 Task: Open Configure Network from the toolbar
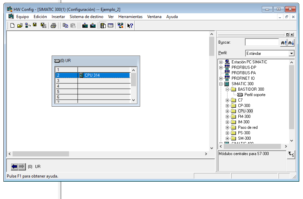click(x=120, y=25)
